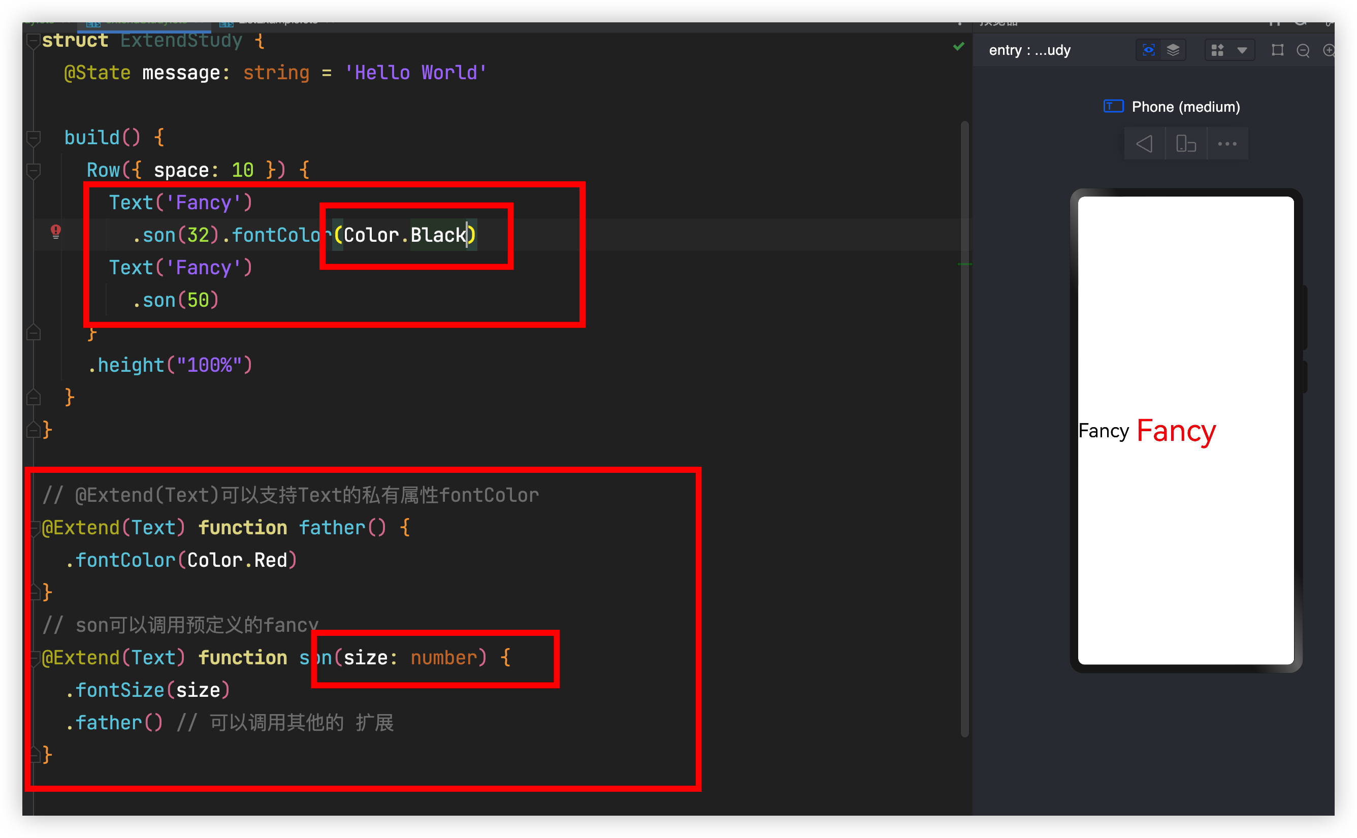This screenshot has height=838, width=1357.
Task: Open the component layers view icon
Action: [1173, 50]
